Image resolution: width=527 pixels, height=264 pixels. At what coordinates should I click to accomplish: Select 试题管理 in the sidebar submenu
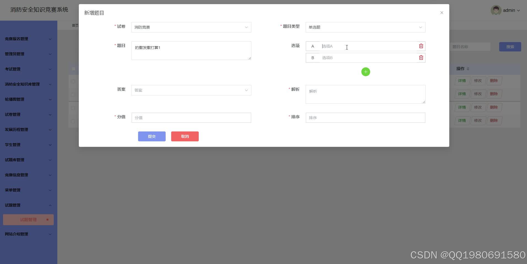point(28,219)
